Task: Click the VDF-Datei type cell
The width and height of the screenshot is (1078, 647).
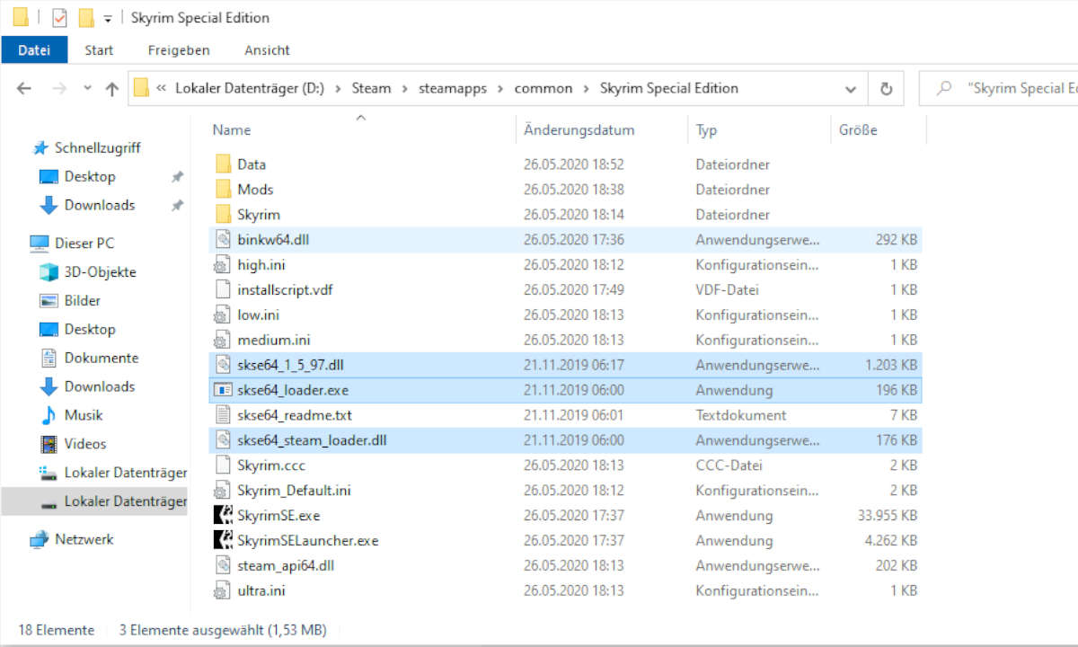Action: 727,290
